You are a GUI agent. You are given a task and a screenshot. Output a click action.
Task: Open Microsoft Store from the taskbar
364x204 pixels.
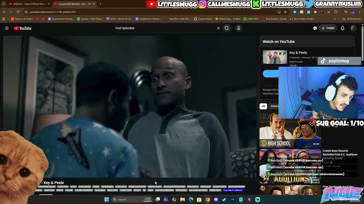(199, 199)
